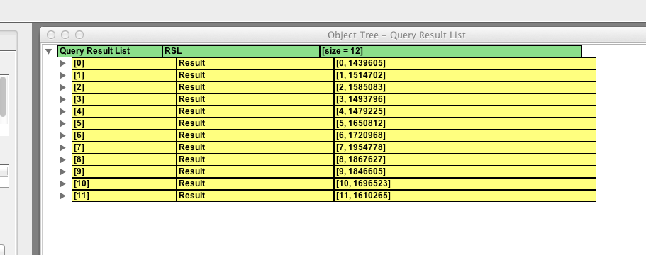Select index cell [5]
The height and width of the screenshot is (255, 646).
click(x=124, y=123)
